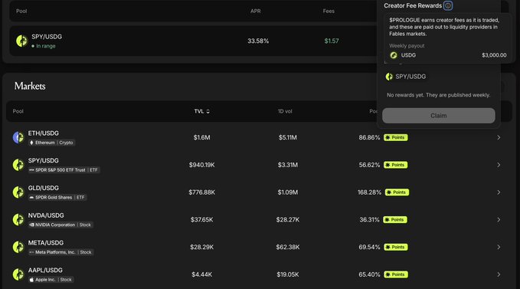Click the $5.11M volume value

point(287,137)
